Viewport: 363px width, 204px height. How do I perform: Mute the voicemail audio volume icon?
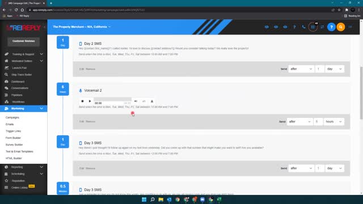[136, 101]
